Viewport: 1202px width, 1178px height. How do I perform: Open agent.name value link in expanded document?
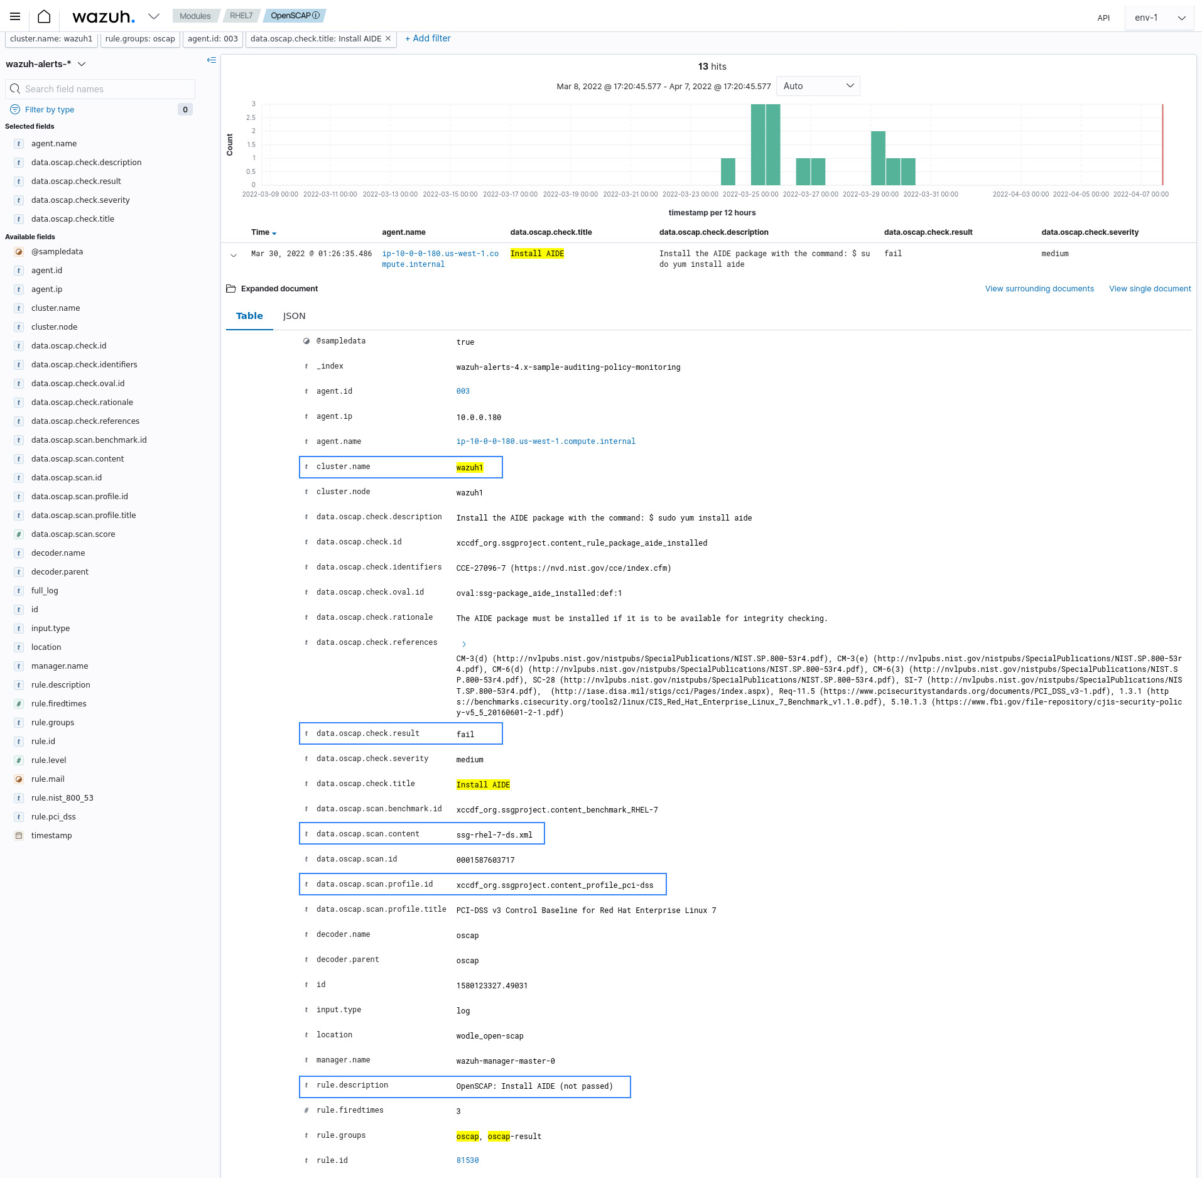(x=546, y=441)
